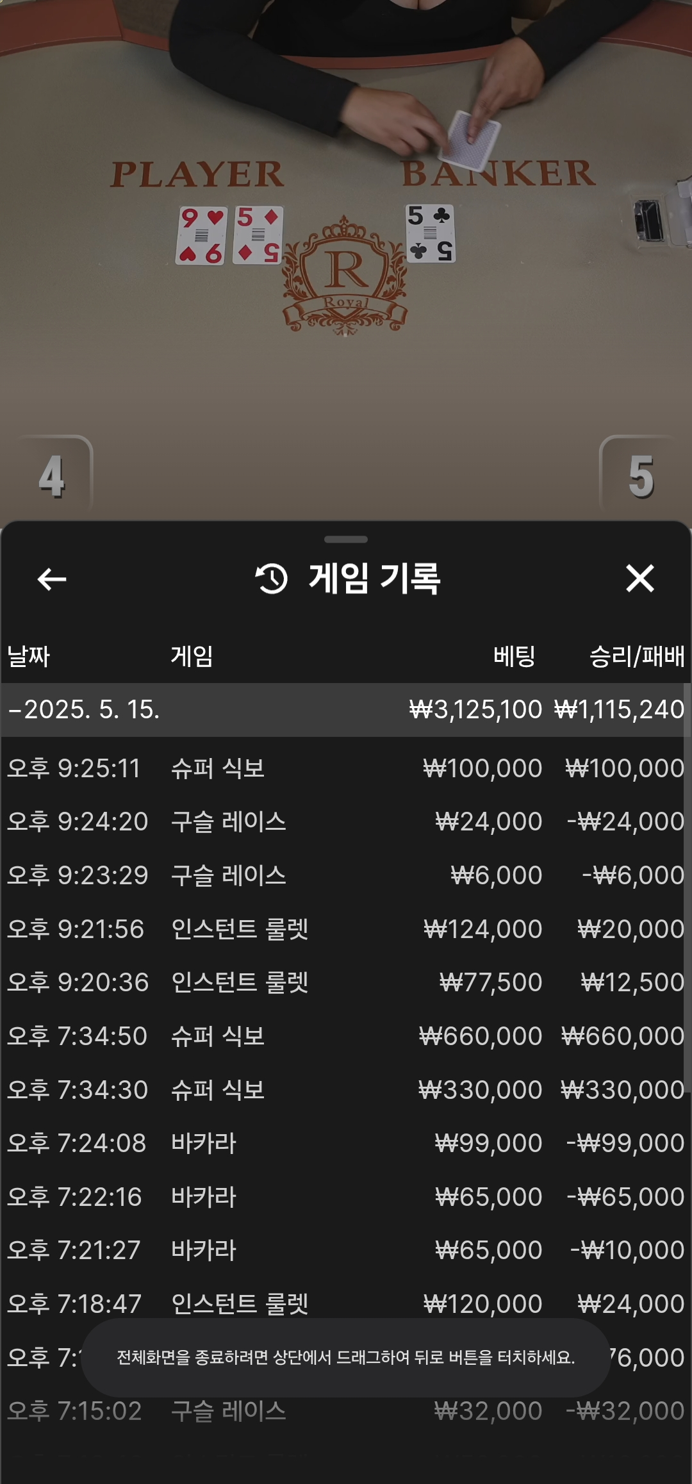This screenshot has width=692, height=1484.
Task: Open the 오후 7:24:08 바카라 record
Action: (x=346, y=1143)
